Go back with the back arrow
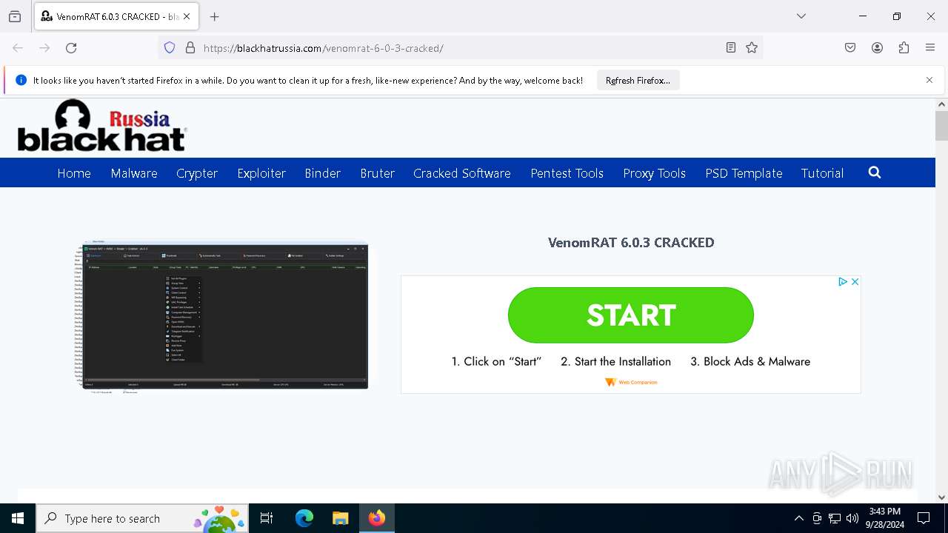 18,48
